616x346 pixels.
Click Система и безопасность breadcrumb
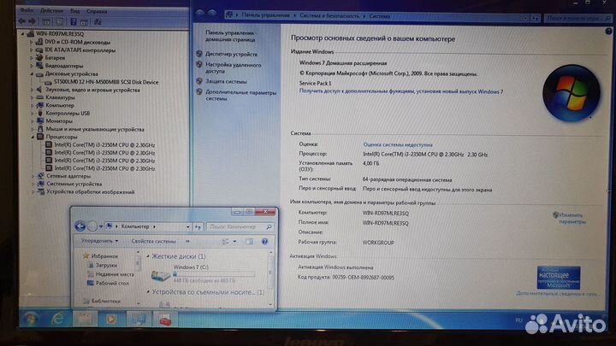tap(329, 15)
